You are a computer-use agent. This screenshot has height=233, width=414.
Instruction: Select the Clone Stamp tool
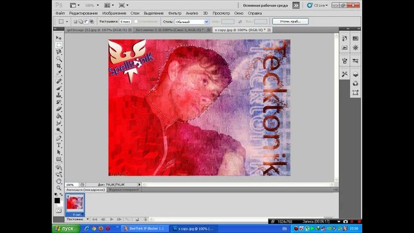pos(59,95)
